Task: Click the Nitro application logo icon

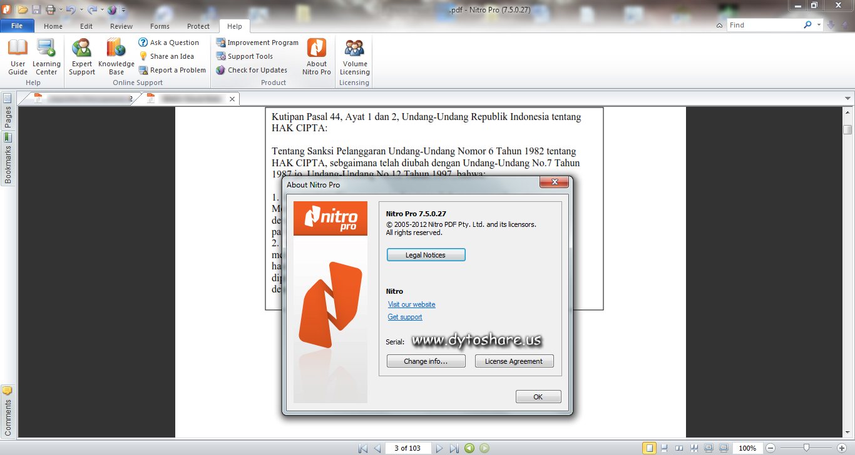Action: point(7,9)
